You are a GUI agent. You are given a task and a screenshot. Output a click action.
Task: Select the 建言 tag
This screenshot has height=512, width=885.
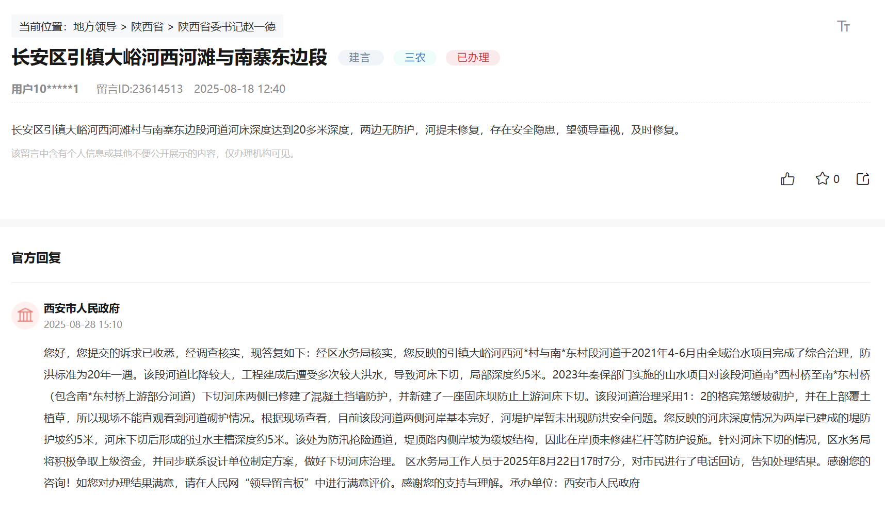(361, 58)
